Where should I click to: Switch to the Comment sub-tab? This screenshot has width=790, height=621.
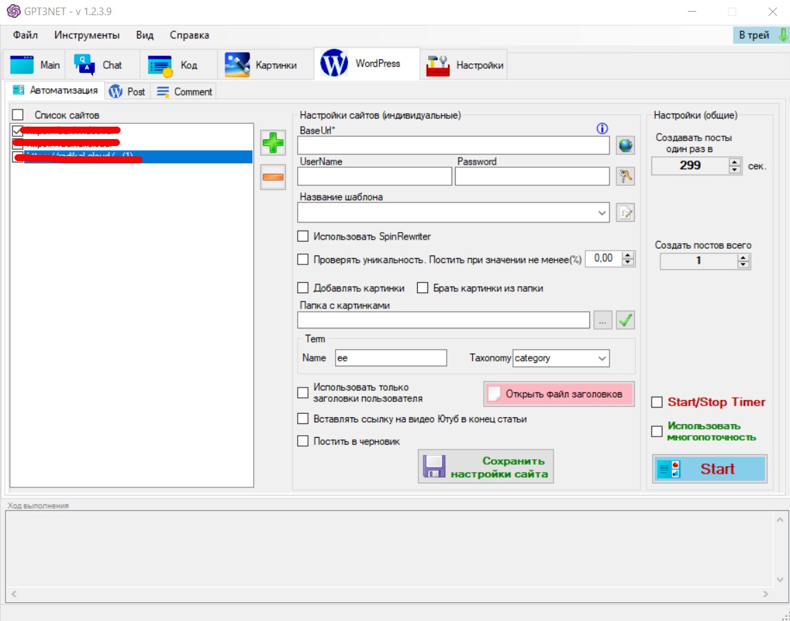(184, 92)
